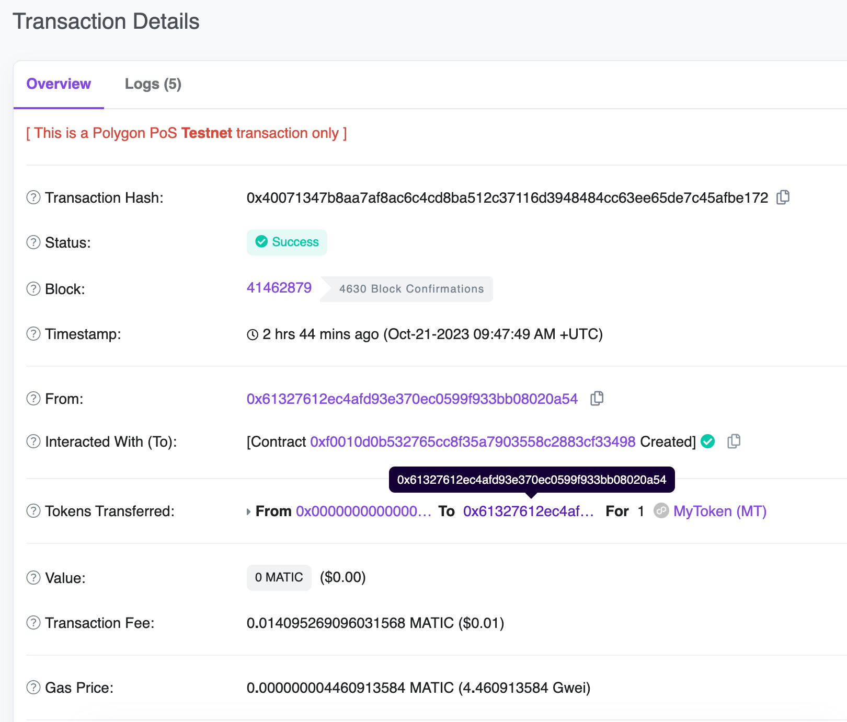
Task: Click the 4630 Block Confirmations badge
Action: click(411, 289)
